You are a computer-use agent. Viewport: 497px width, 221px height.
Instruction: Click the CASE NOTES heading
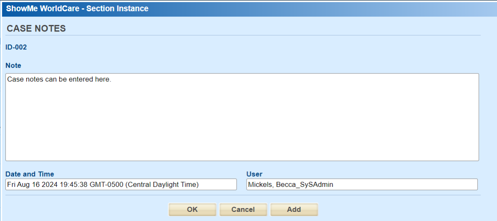coord(36,28)
